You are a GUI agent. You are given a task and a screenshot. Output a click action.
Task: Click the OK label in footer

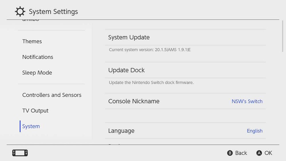[268, 153]
